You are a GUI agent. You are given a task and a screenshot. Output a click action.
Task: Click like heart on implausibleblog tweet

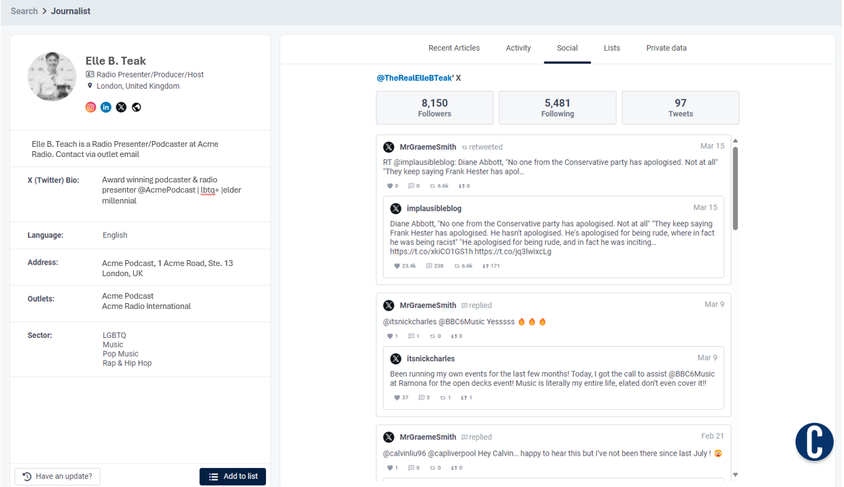(x=397, y=266)
